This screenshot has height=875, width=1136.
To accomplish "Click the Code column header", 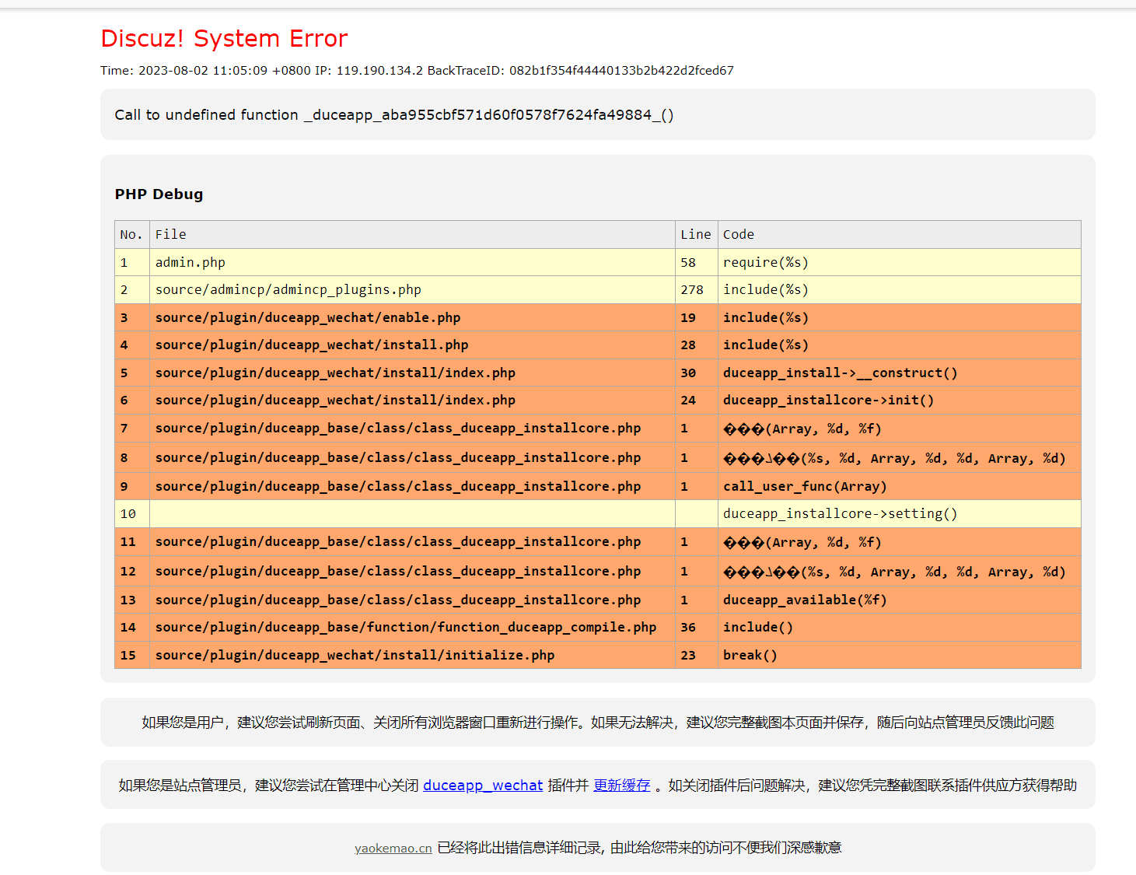I will point(899,234).
